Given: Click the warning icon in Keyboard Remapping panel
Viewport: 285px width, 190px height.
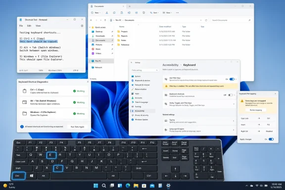Looking at the screenshot, I should click(242, 101).
